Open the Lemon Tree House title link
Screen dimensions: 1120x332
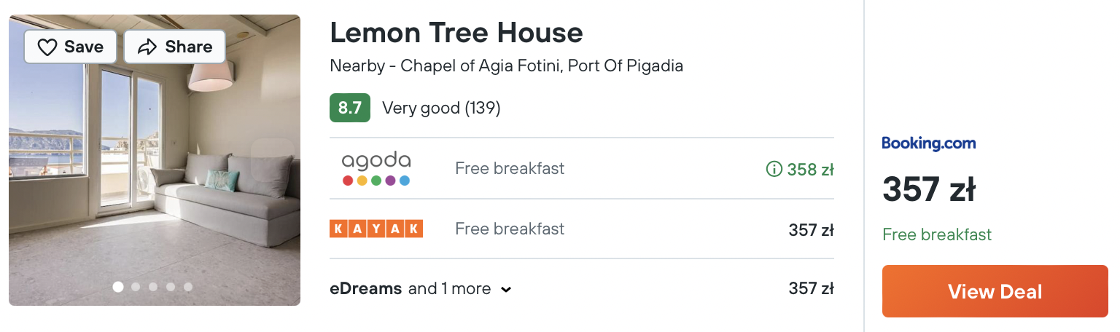point(456,33)
